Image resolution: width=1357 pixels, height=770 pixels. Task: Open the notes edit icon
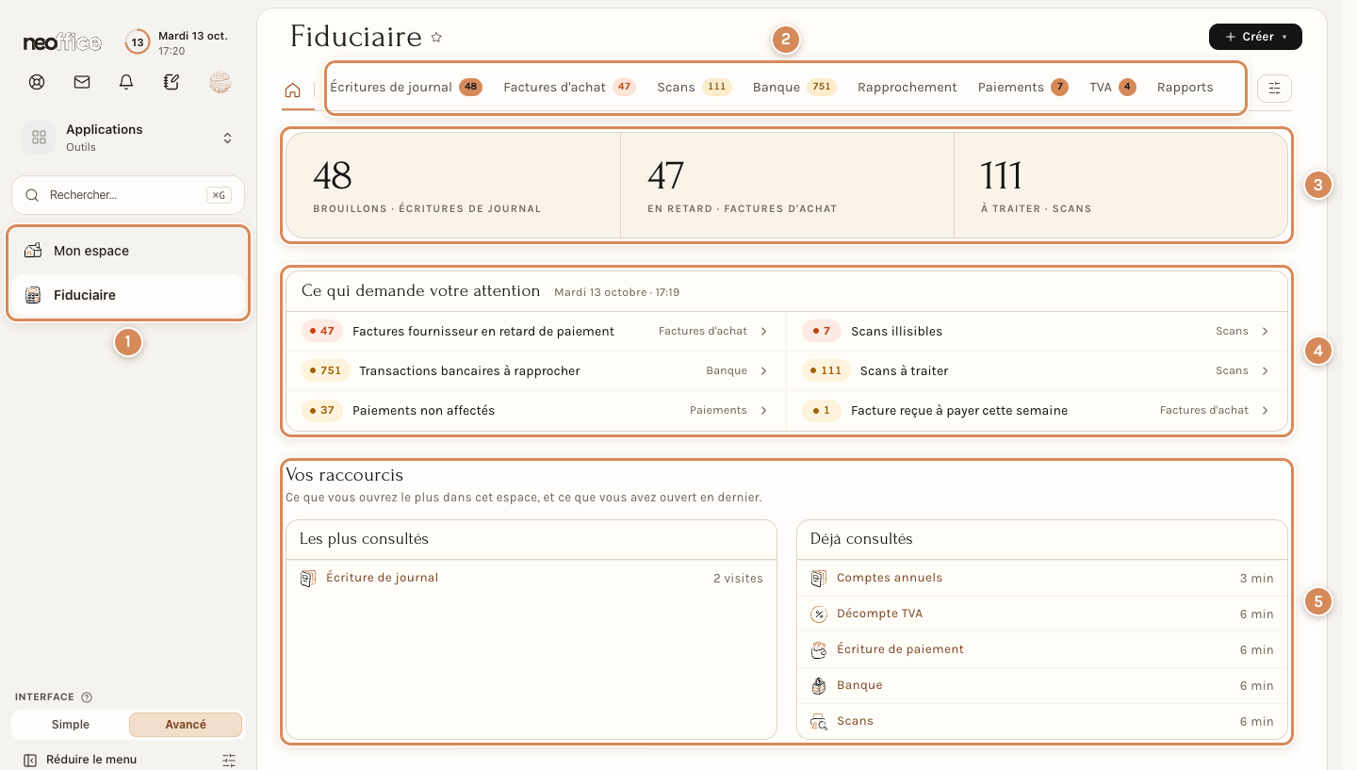click(171, 82)
